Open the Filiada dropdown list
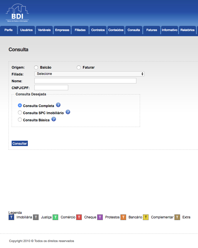Viewport: 198px width, 248px height. [x=89, y=74]
